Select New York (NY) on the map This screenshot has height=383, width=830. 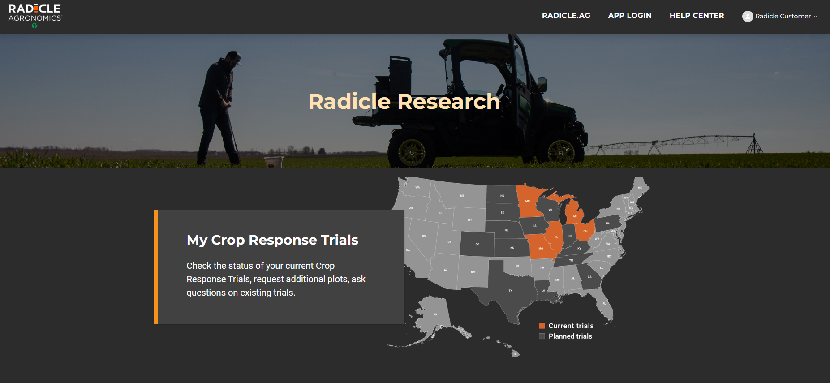pos(618,209)
